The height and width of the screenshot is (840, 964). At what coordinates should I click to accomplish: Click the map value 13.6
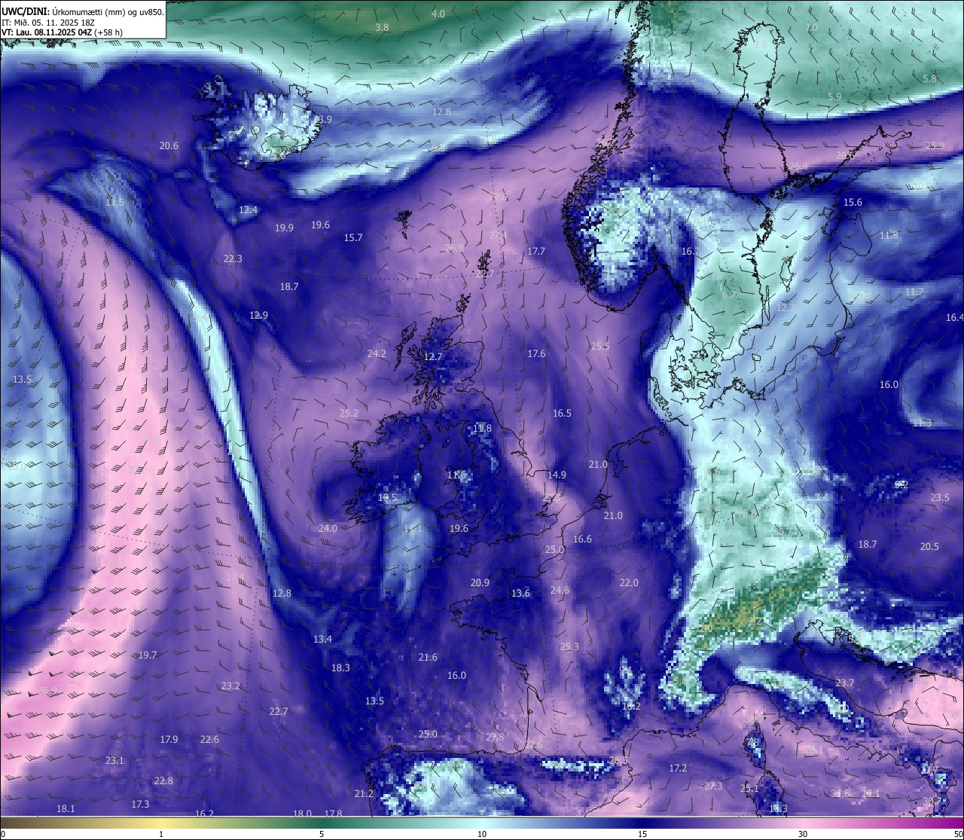[520, 594]
